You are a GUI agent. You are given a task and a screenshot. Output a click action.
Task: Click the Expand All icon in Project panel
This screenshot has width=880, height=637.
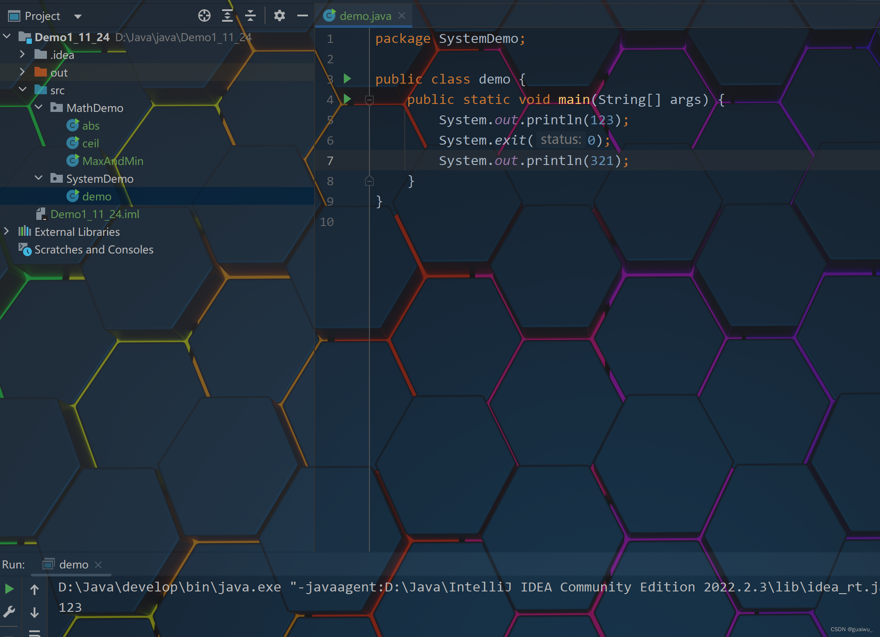[227, 16]
